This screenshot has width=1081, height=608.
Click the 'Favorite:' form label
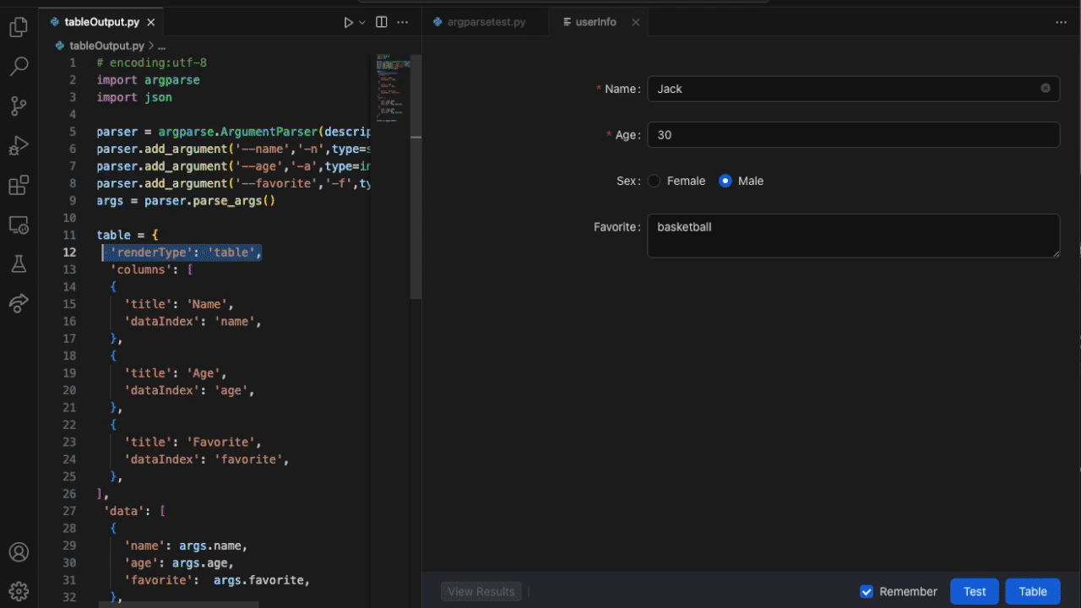tap(617, 226)
